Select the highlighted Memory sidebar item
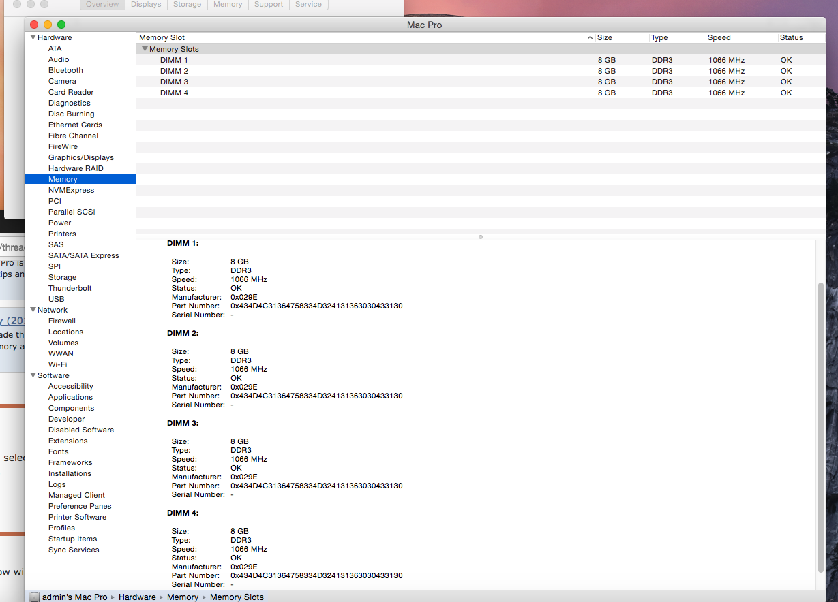This screenshot has width=838, height=602. coord(80,179)
